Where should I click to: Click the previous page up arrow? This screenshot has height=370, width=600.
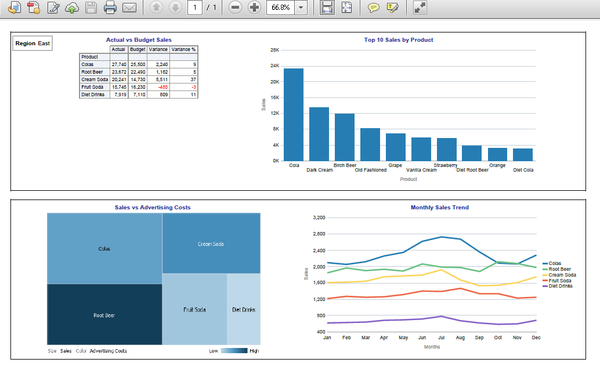tap(155, 8)
